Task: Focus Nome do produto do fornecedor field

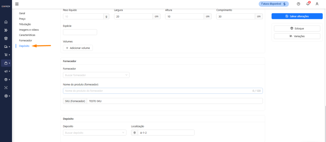Action: point(163,91)
